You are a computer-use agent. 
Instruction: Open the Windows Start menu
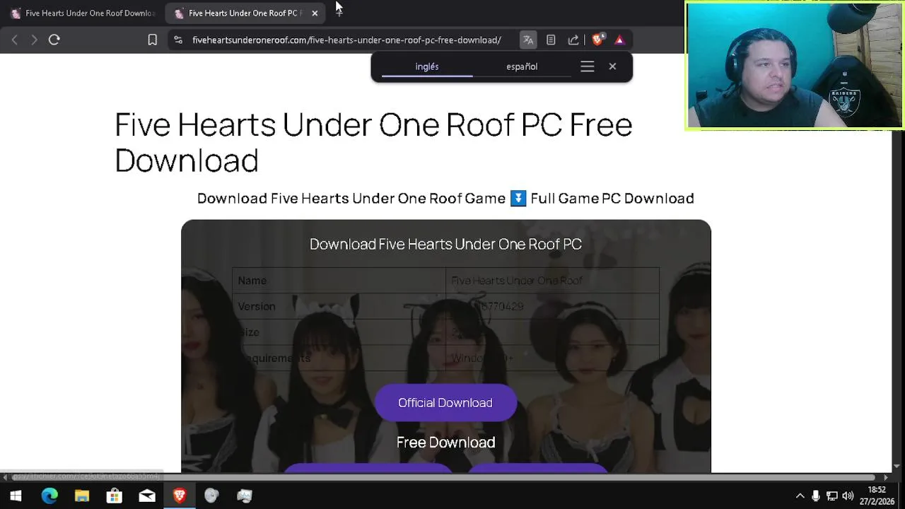tap(16, 496)
